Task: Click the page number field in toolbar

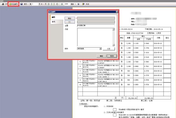Action: (35, 4)
